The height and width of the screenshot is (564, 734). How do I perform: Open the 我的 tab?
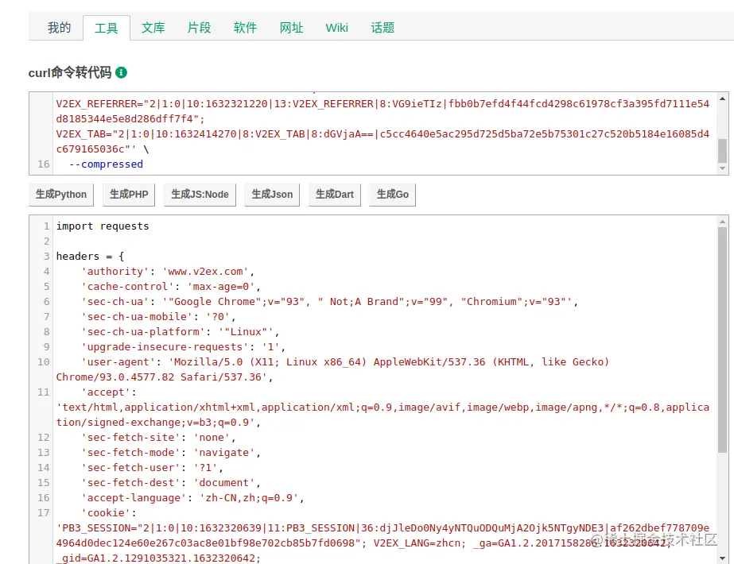(59, 28)
